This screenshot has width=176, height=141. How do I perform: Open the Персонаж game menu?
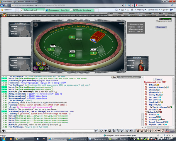[155, 14]
